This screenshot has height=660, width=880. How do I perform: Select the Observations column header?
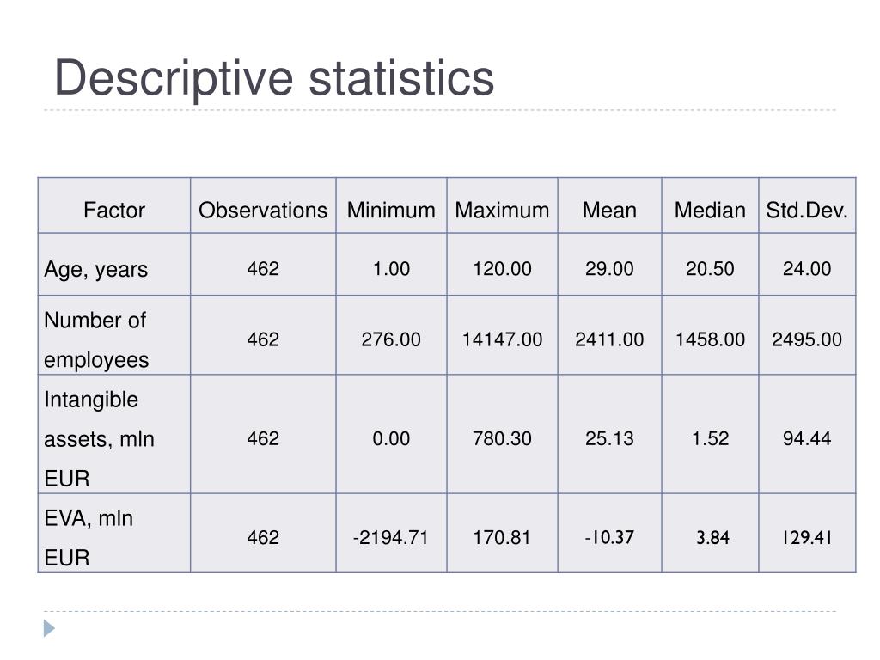pos(263,211)
